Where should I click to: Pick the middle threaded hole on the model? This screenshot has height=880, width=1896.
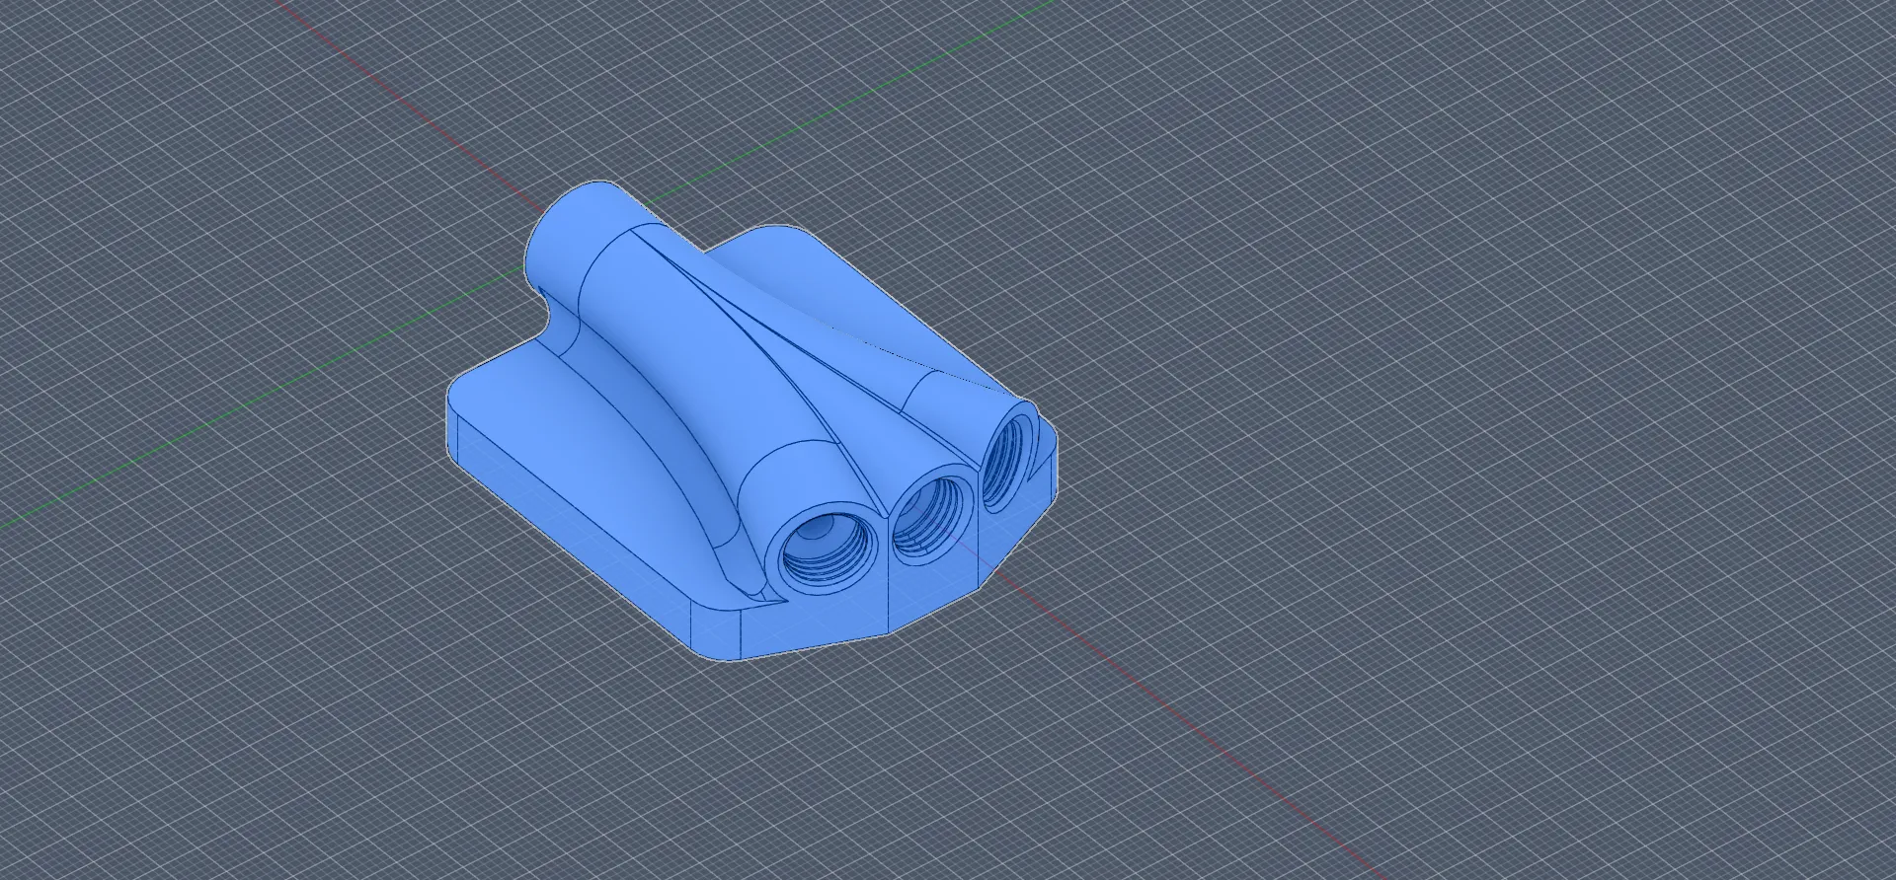click(930, 522)
